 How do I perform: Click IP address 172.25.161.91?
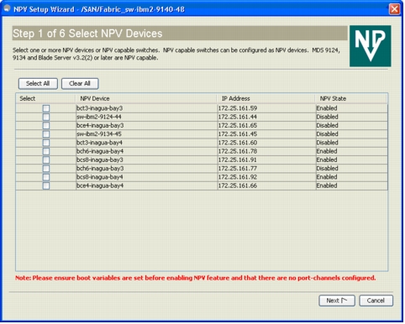tap(238, 159)
